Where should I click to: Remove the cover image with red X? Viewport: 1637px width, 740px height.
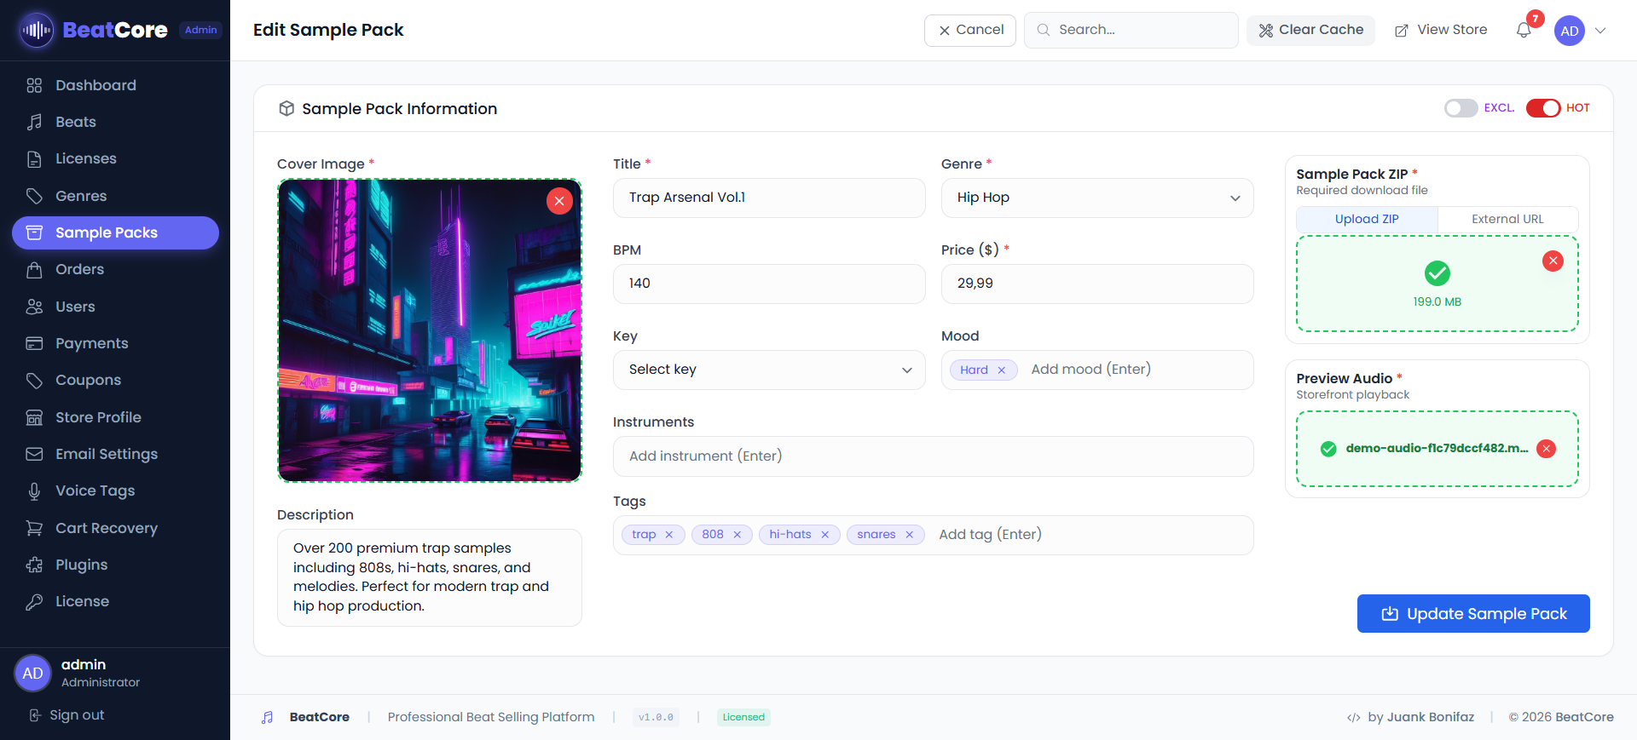click(x=559, y=201)
